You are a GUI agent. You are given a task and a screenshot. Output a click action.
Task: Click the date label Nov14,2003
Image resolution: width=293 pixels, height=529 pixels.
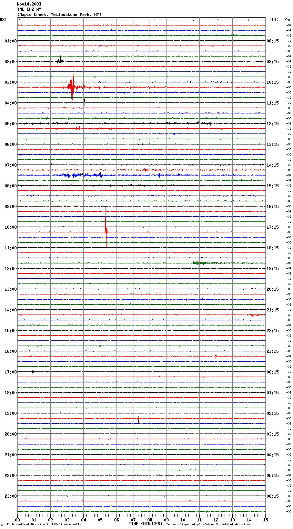click(x=29, y=4)
